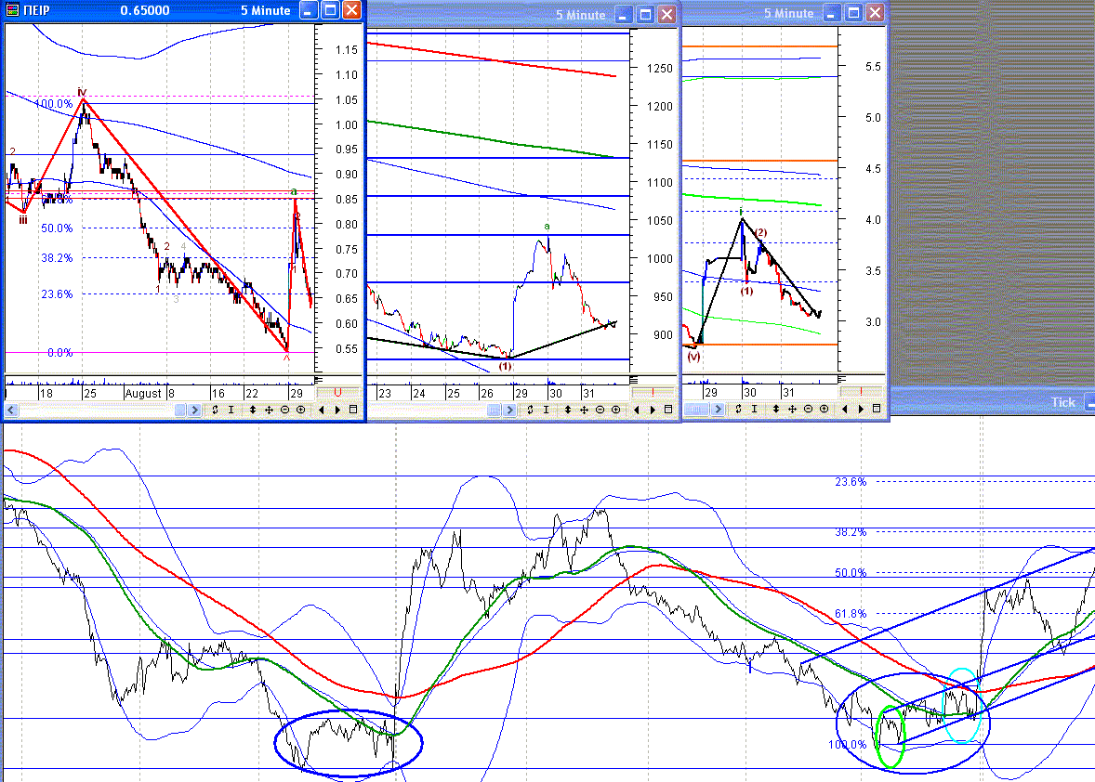Click the 5.5 price axis value in rightmost window
1095x782 pixels.
pyautogui.click(x=873, y=67)
